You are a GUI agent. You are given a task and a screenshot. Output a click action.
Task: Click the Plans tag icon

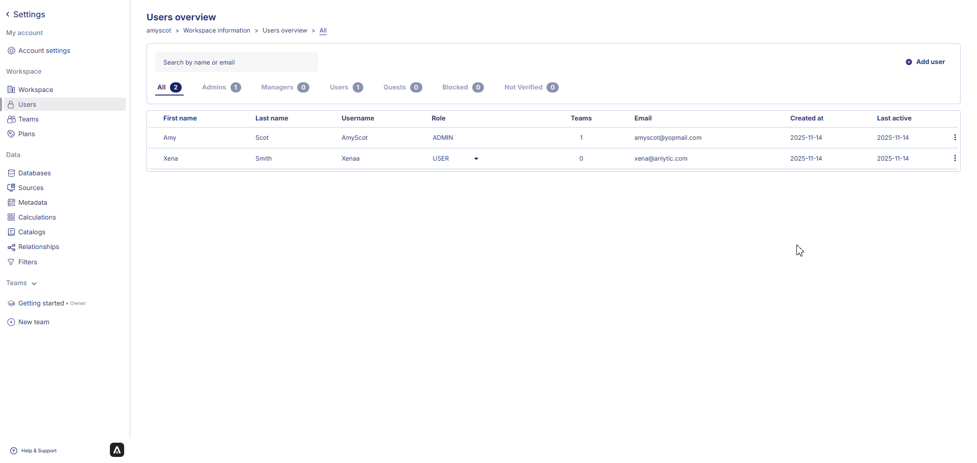click(11, 134)
